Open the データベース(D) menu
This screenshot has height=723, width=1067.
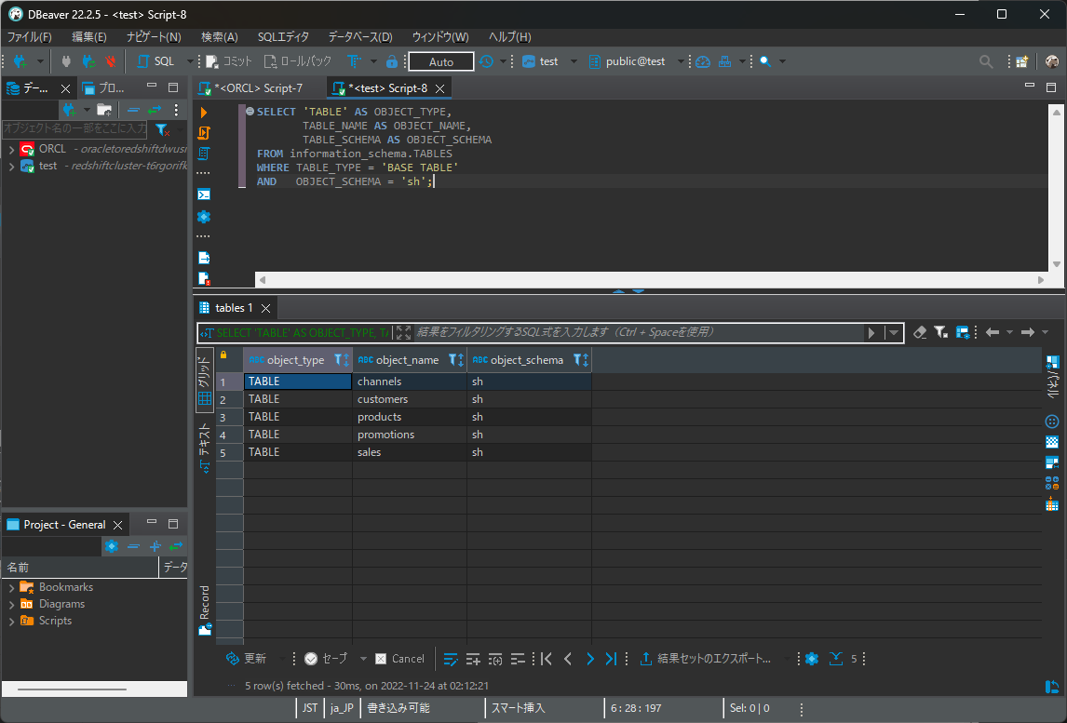[x=360, y=36]
